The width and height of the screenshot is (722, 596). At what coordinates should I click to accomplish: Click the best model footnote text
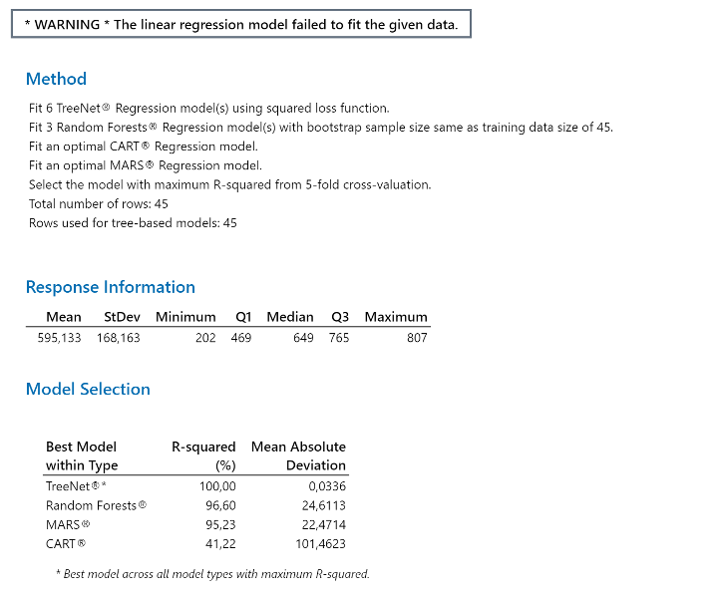coord(211,574)
